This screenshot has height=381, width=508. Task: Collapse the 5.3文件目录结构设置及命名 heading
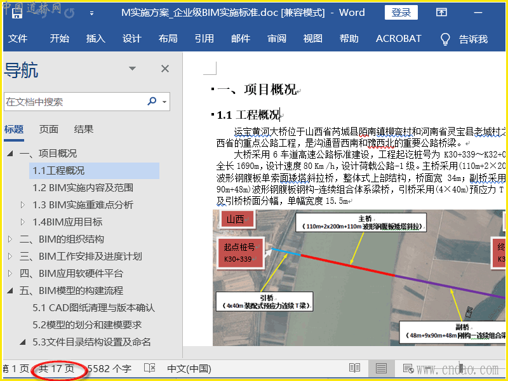tap(23, 342)
